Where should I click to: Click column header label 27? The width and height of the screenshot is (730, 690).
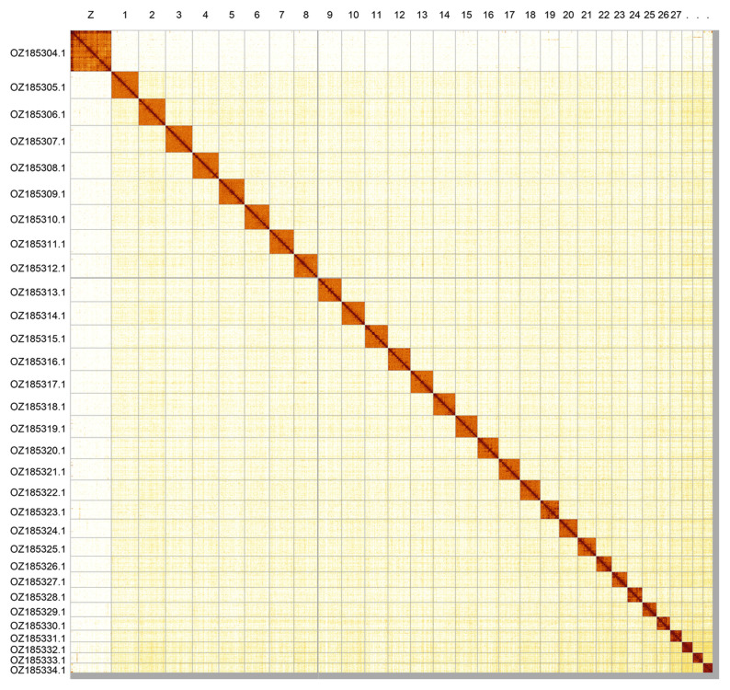pos(676,16)
